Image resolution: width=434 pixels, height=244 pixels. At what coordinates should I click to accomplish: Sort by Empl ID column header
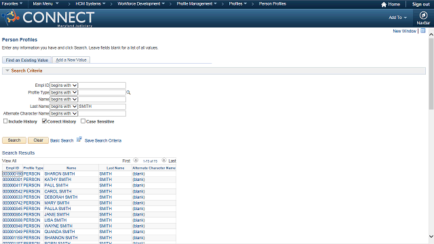click(x=12, y=168)
